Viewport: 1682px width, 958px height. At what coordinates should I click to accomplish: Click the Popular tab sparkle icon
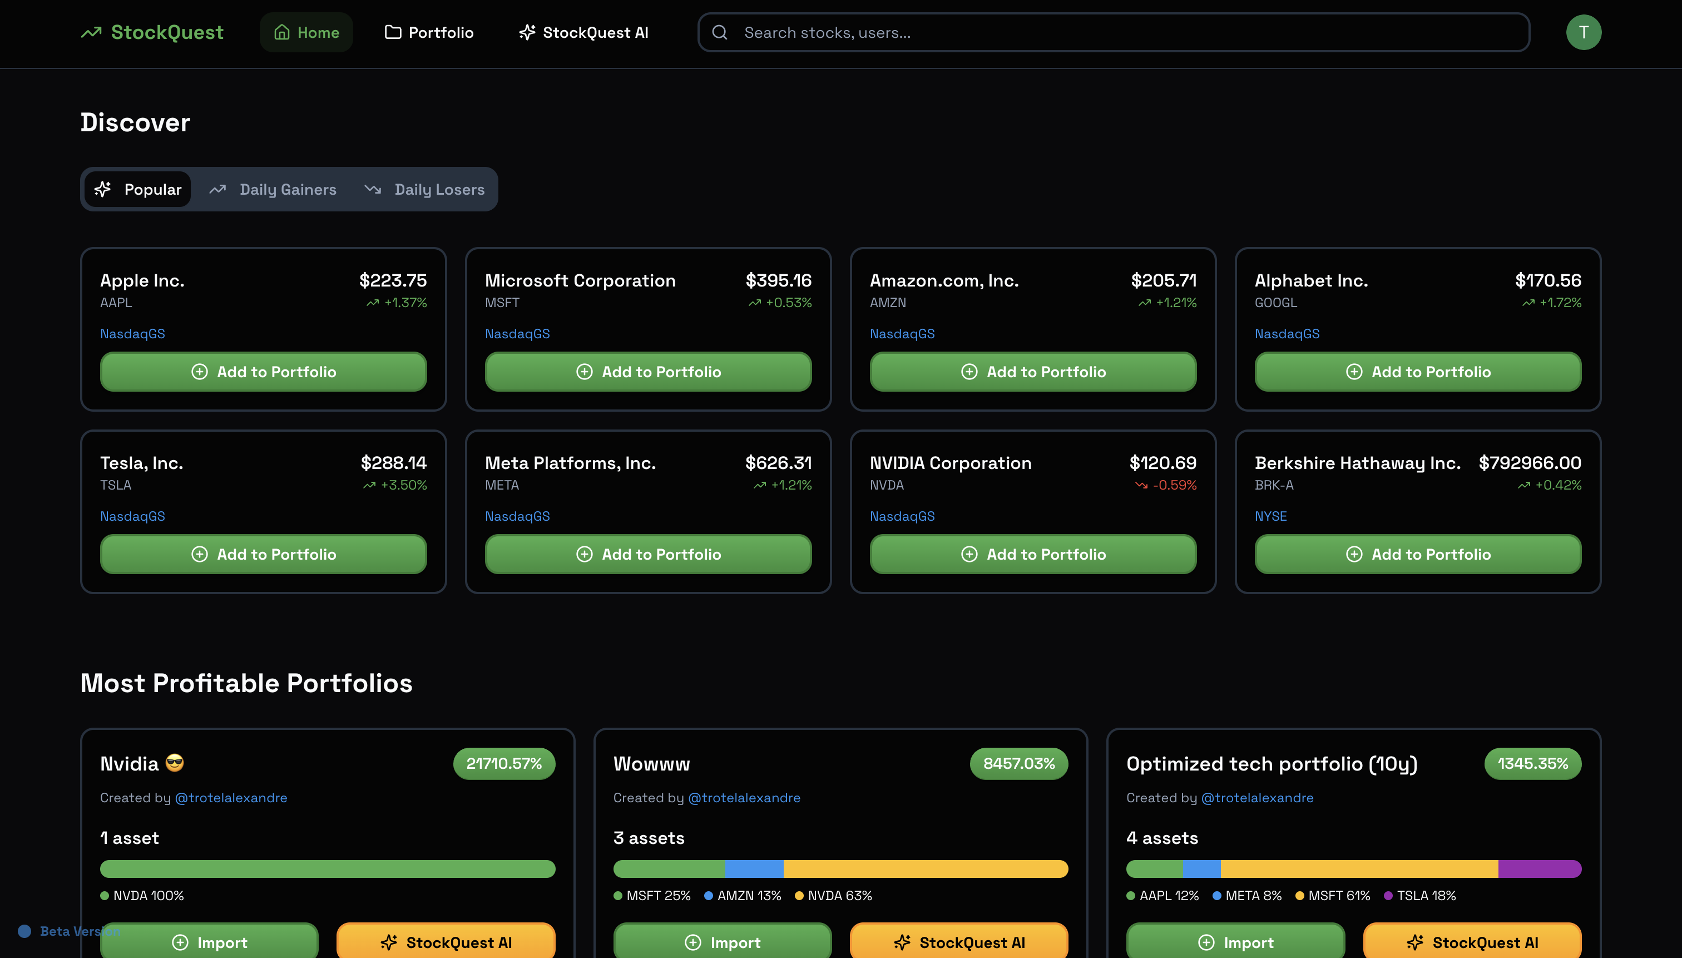[x=102, y=190]
